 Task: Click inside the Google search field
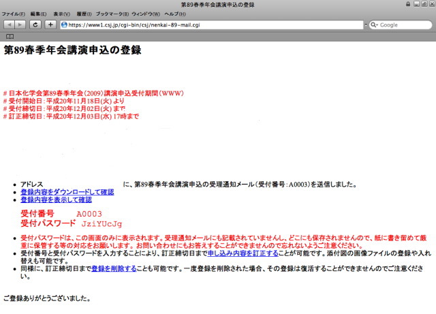402,25
